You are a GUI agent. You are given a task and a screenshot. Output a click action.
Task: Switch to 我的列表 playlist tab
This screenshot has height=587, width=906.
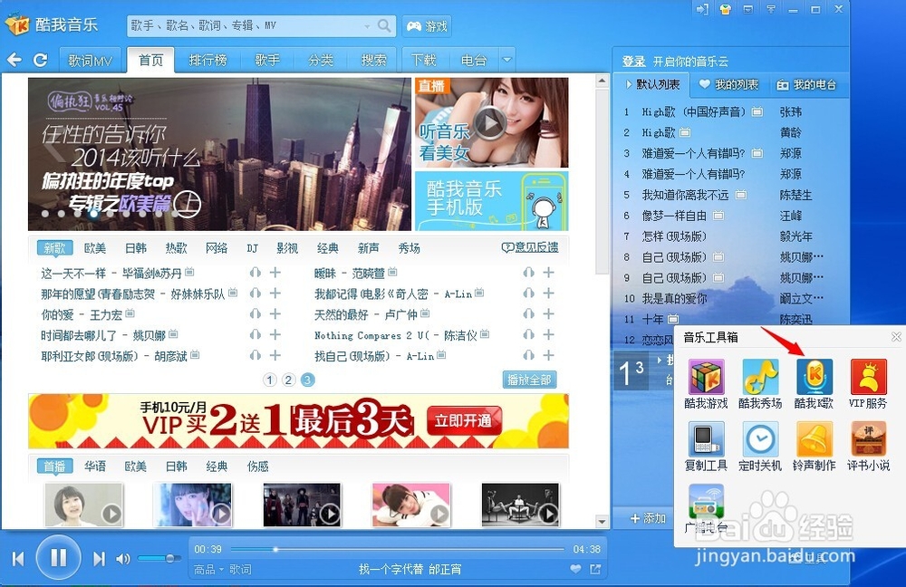[729, 84]
